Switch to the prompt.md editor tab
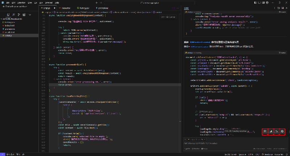 pos(102,8)
